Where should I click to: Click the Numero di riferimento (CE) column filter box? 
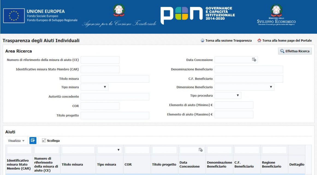coord(47,150)
